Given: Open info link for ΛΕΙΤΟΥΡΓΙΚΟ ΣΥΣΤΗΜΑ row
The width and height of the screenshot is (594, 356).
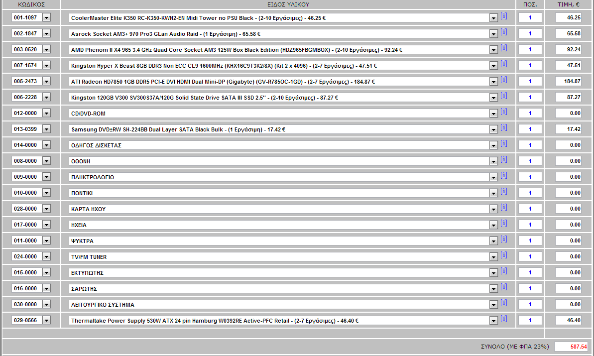Looking at the screenshot, I should click(x=504, y=302).
